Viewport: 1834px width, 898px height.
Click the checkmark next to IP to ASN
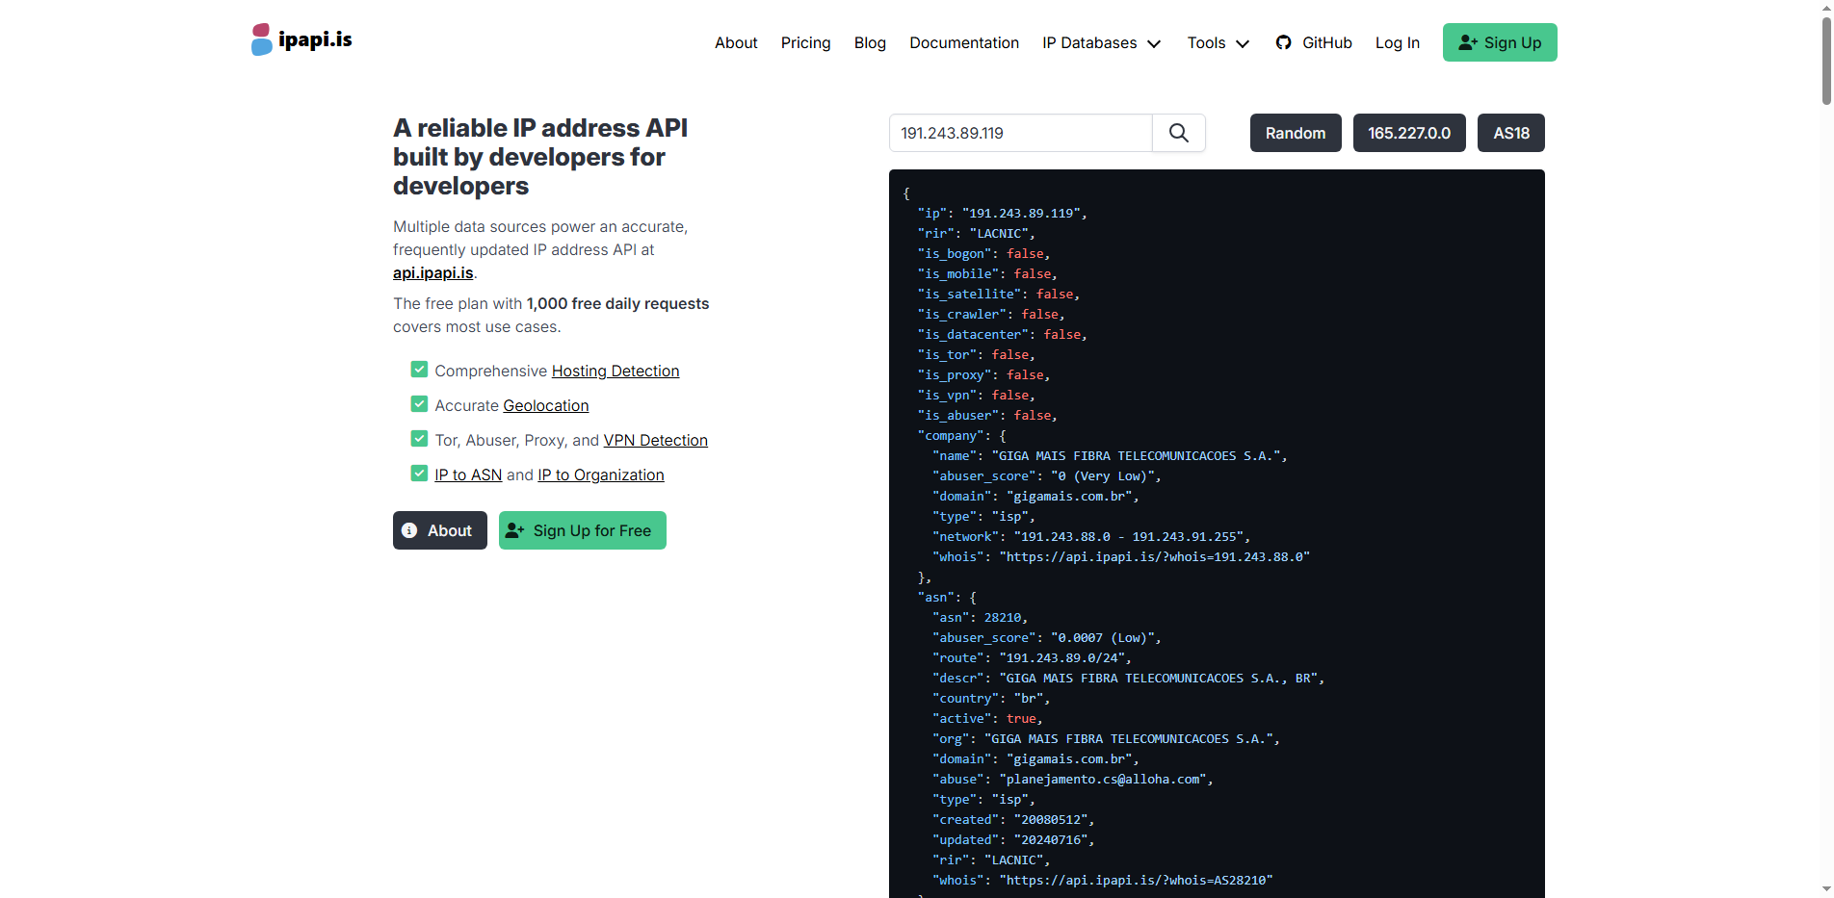click(x=419, y=473)
